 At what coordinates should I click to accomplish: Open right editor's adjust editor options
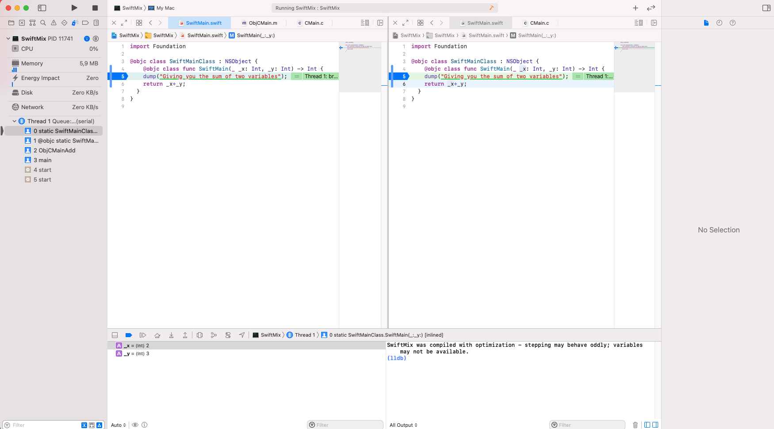[638, 23]
